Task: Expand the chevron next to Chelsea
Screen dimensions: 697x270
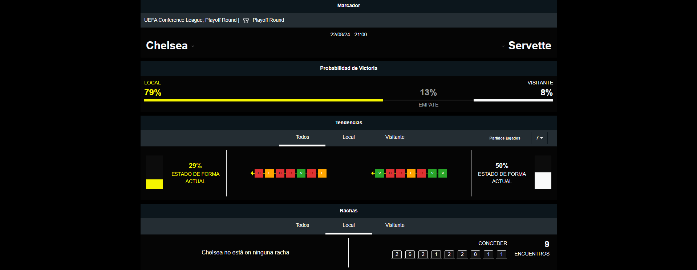Action: [x=193, y=46]
